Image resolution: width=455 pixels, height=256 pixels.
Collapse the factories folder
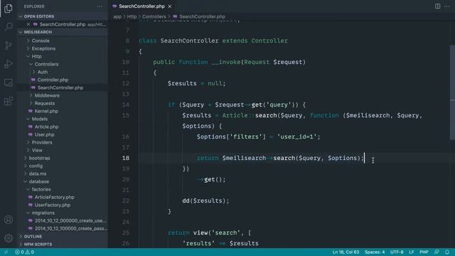point(41,190)
